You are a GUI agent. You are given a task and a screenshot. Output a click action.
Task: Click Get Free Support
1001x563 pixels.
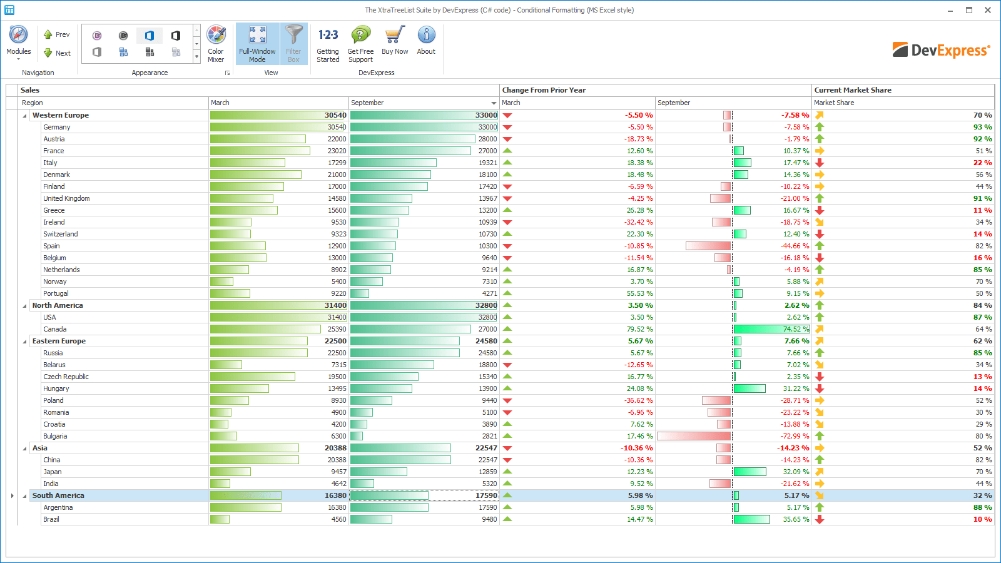pos(360,44)
